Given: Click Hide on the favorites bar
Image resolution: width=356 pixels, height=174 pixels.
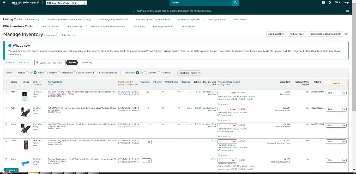Looking at the screenshot, I should (347, 11).
